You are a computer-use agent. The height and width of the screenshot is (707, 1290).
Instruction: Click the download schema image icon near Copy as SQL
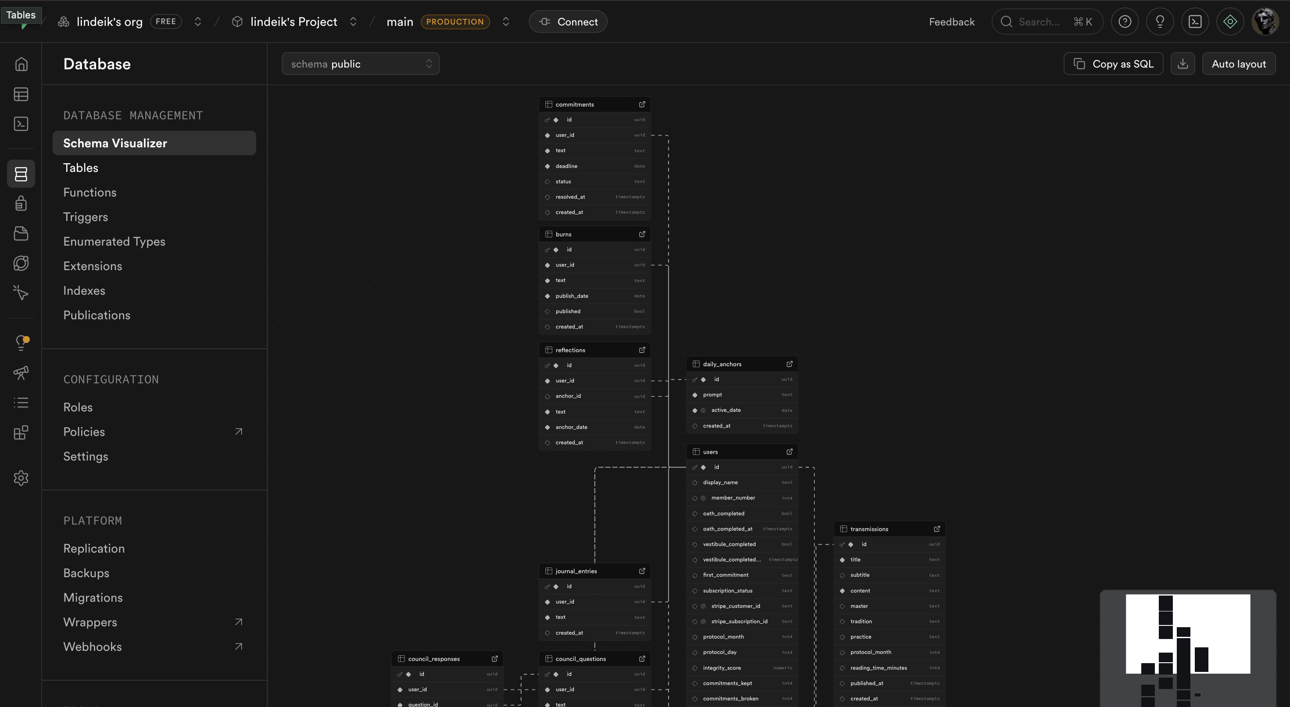(1182, 64)
